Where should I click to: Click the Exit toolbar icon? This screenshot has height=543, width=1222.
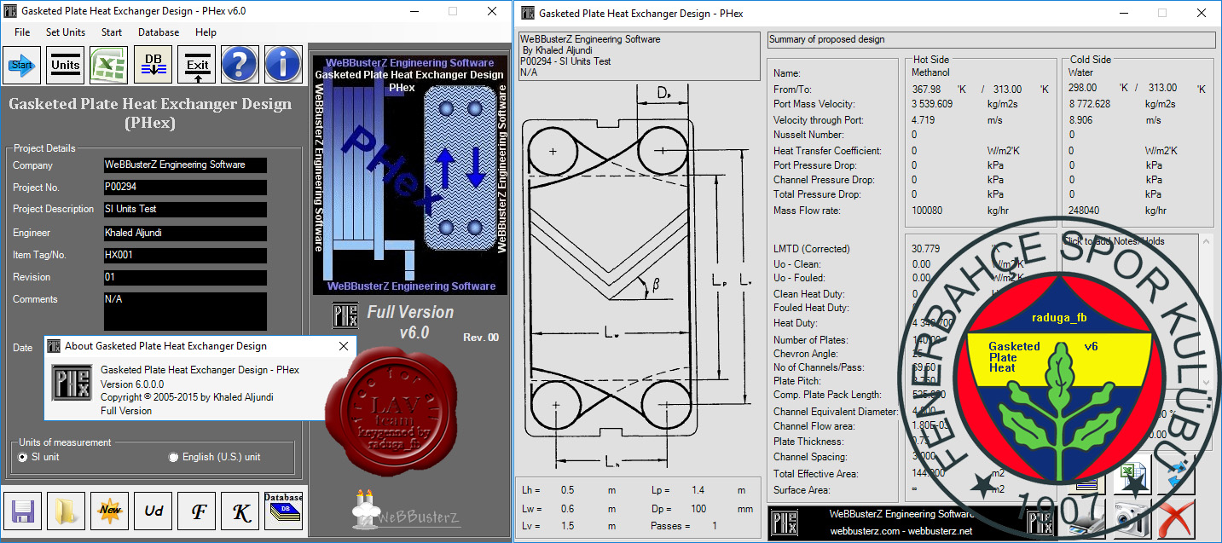(197, 65)
